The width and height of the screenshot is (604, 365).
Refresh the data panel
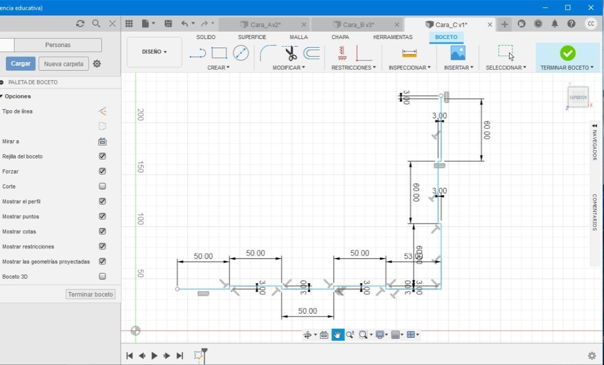pos(80,24)
